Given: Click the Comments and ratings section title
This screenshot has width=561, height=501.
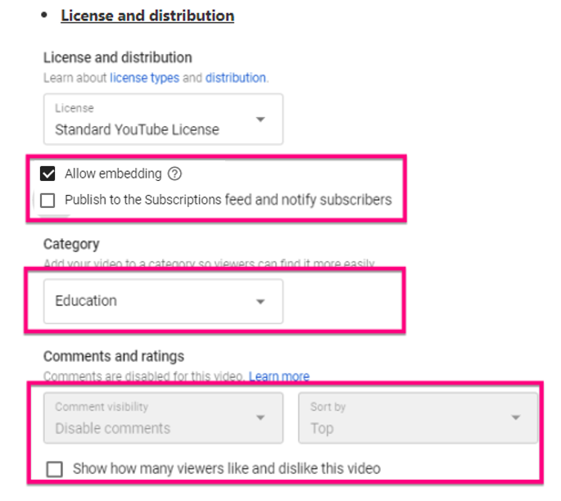Looking at the screenshot, I should click(x=114, y=356).
